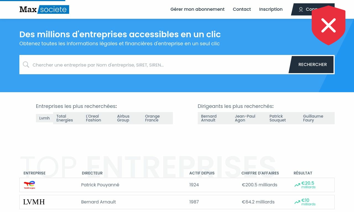Click the ENTREPRISE column header
Image resolution: width=354 pixels, height=212 pixels.
point(35,173)
